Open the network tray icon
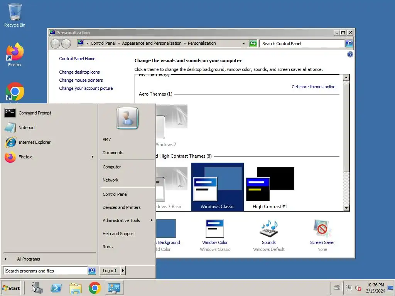 tap(349, 288)
